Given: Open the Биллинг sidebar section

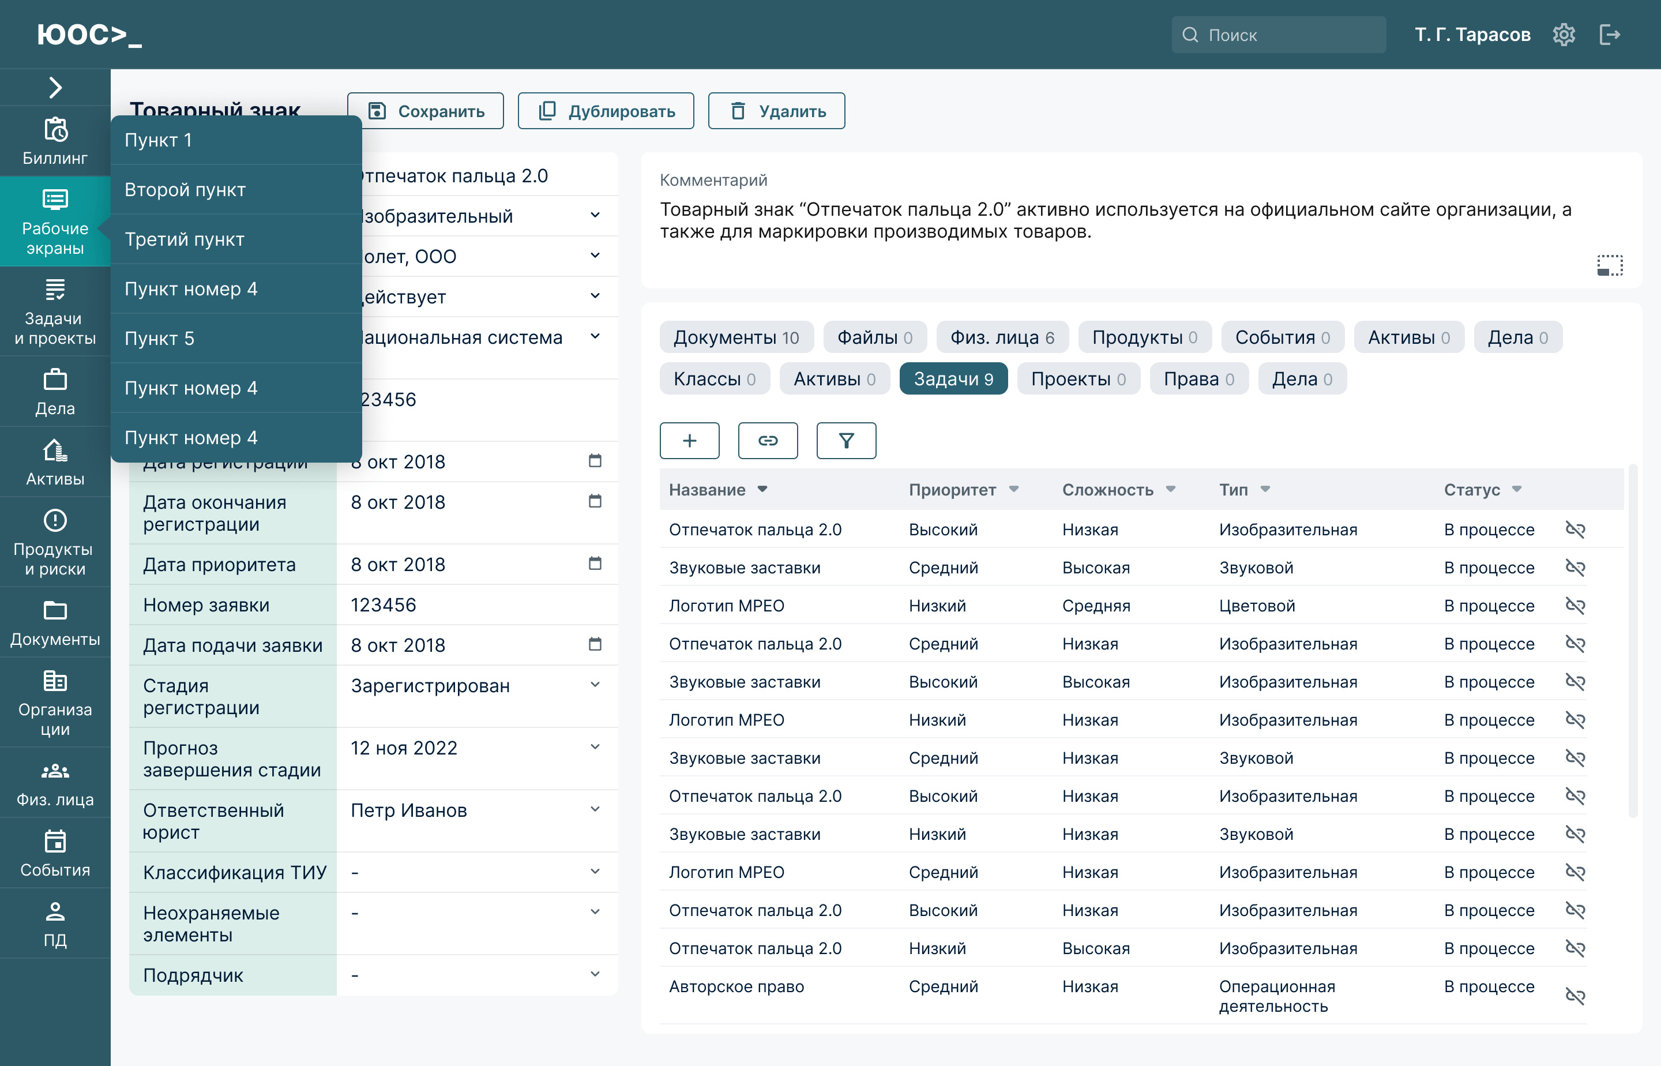Looking at the screenshot, I should [55, 141].
